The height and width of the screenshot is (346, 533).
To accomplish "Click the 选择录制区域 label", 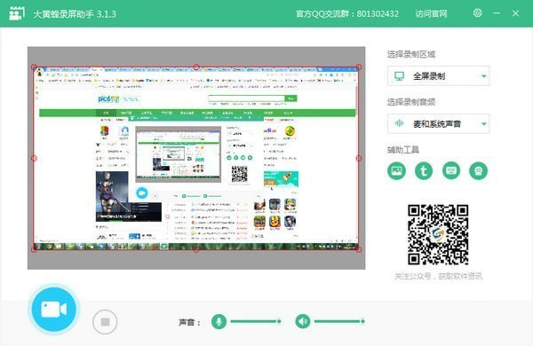I will 411,54.
